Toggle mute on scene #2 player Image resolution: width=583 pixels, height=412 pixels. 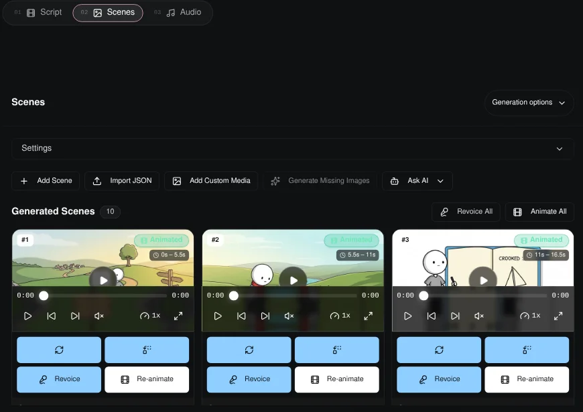tap(289, 316)
